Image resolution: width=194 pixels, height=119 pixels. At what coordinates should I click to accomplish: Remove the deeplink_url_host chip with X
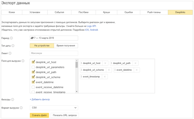105,63
